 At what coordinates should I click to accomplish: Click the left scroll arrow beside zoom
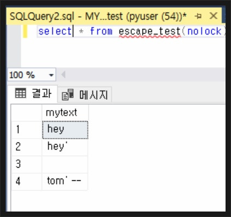coord(63,75)
